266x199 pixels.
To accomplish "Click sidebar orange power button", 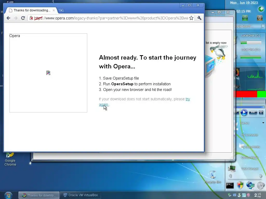I will pos(260,18).
